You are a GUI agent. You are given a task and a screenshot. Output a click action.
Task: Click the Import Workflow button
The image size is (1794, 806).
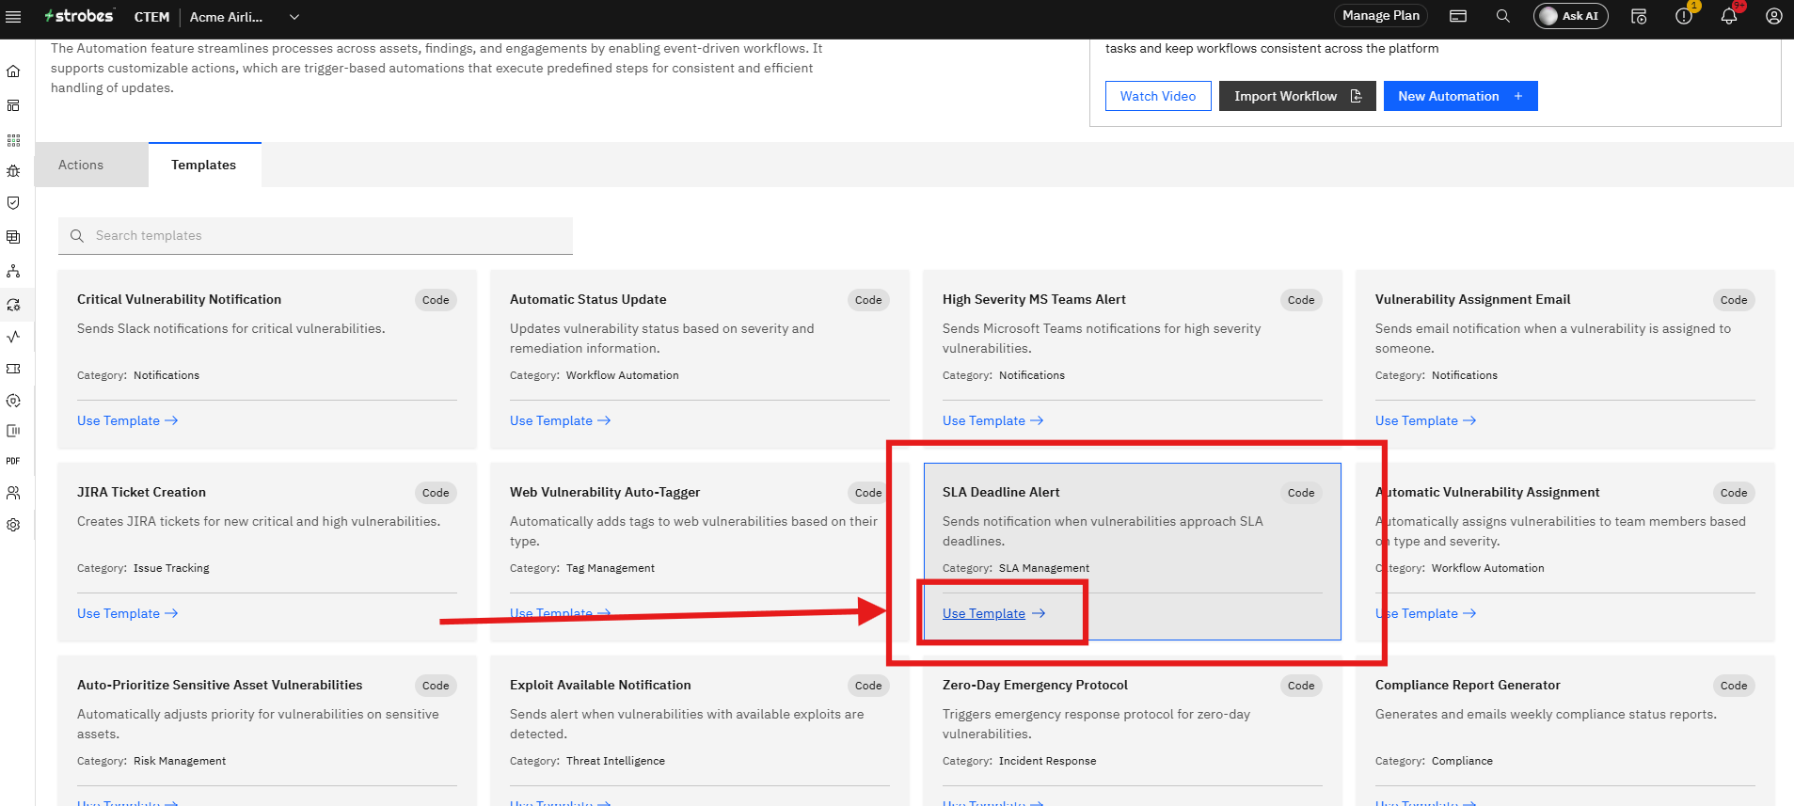tap(1297, 96)
